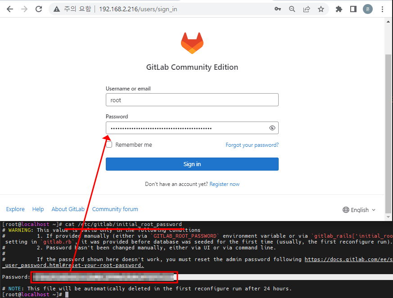This screenshot has width=393, height=298.
Task: Click the URL 192.168.2.216/users/sign_in
Action: [138, 9]
